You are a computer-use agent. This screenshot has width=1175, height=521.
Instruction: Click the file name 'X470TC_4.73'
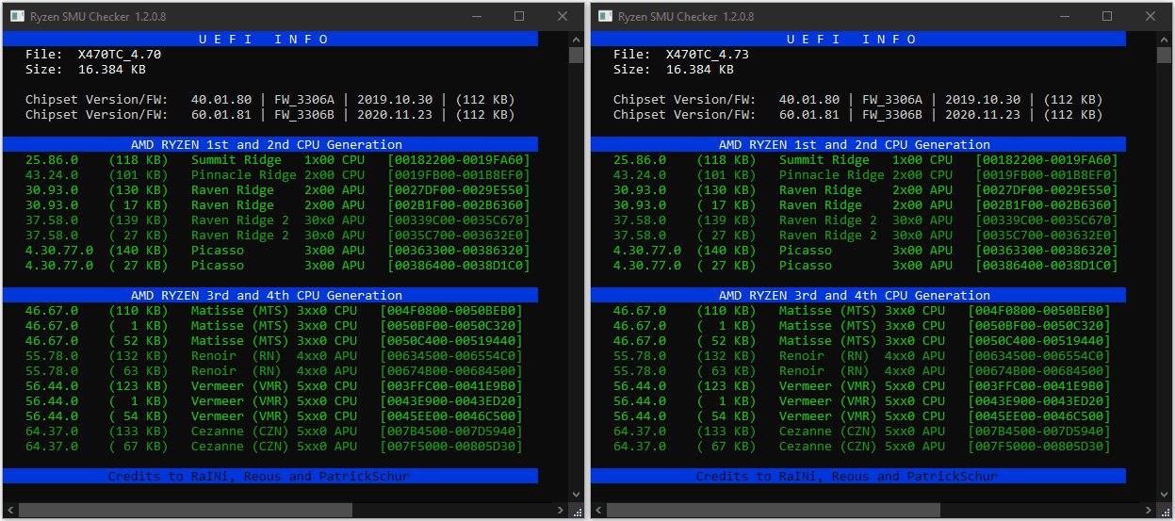708,55
